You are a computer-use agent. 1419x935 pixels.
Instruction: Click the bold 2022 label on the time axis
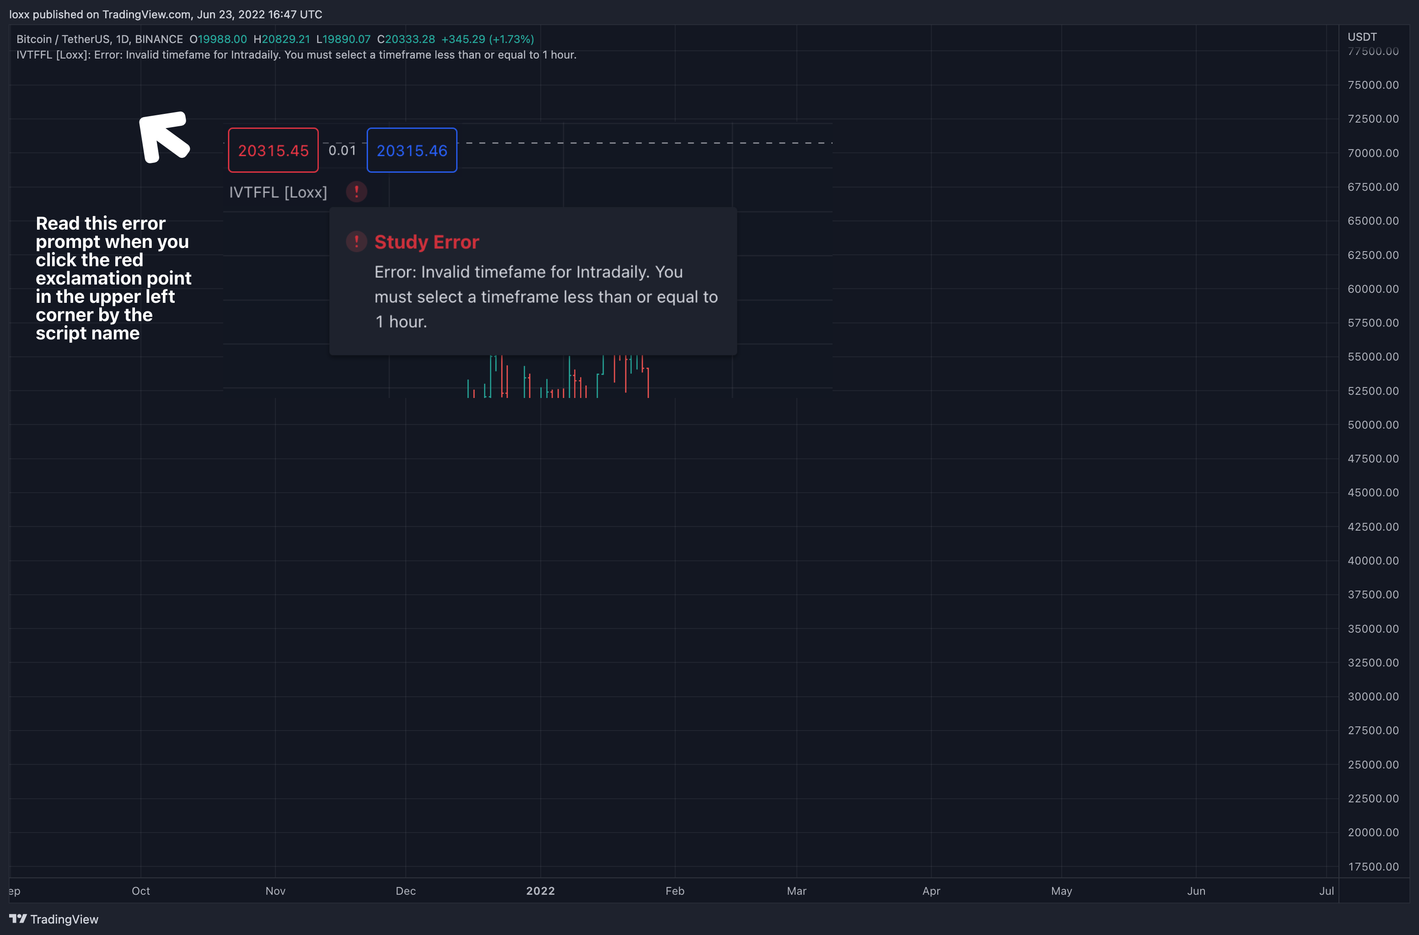(541, 891)
